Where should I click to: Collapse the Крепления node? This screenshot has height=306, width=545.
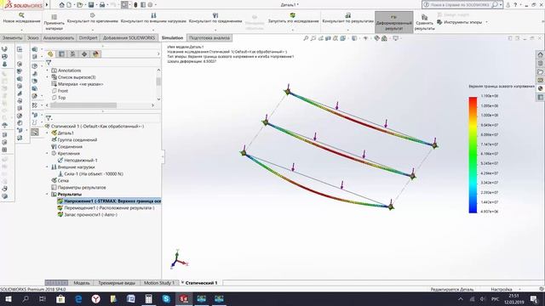click(48, 153)
